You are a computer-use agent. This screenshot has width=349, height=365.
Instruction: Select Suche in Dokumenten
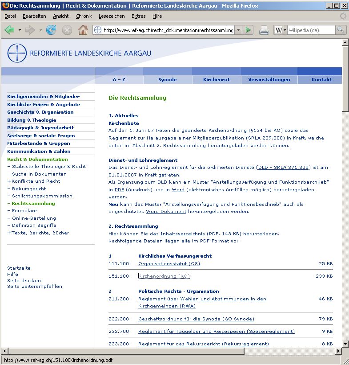coord(39,174)
